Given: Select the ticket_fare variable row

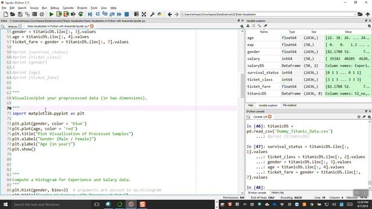Looking at the screenshot, I should coord(309,87).
